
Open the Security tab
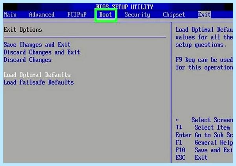tap(137, 15)
